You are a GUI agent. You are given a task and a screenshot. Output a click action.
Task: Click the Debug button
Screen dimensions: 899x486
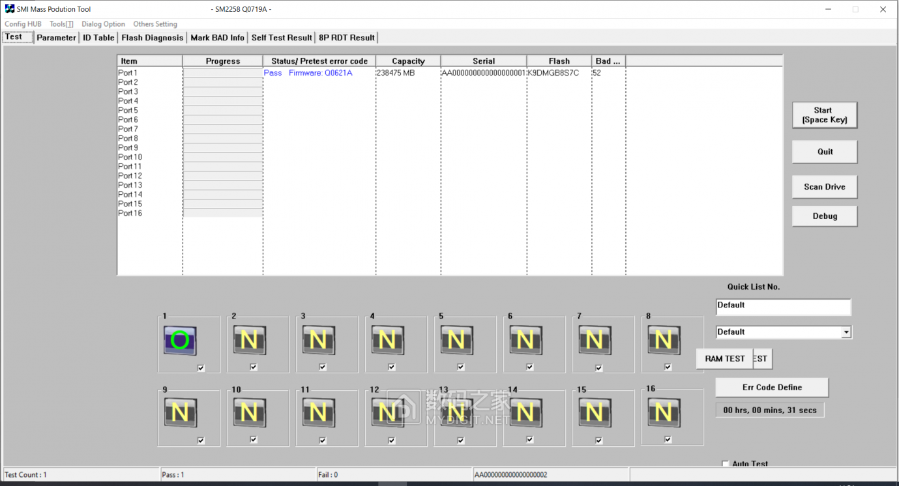(825, 216)
